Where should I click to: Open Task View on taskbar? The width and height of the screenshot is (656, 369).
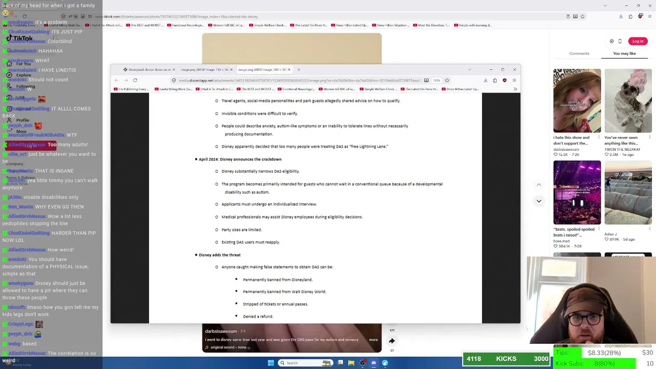(x=340, y=363)
